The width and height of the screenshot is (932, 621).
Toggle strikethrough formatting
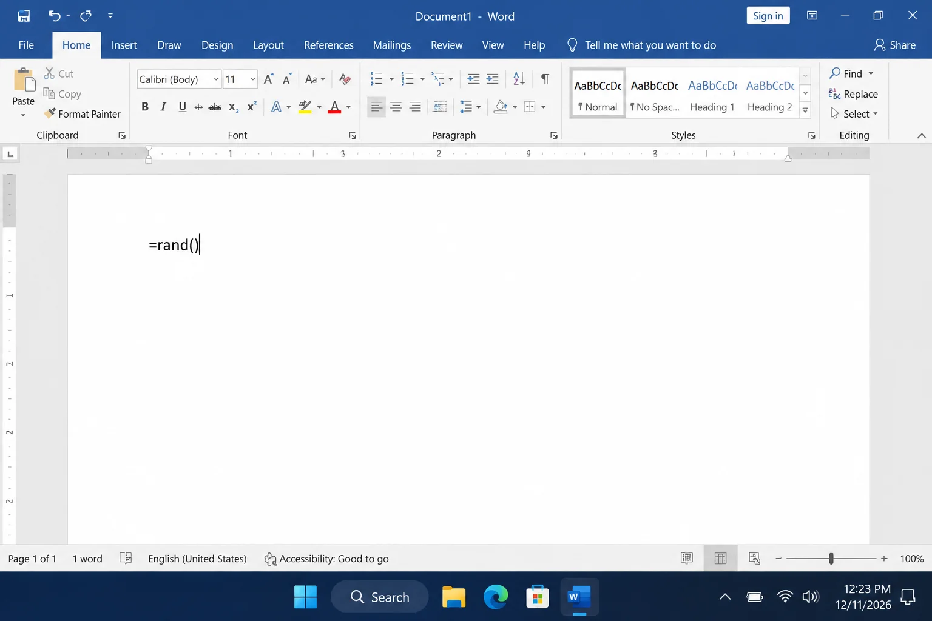coord(198,107)
